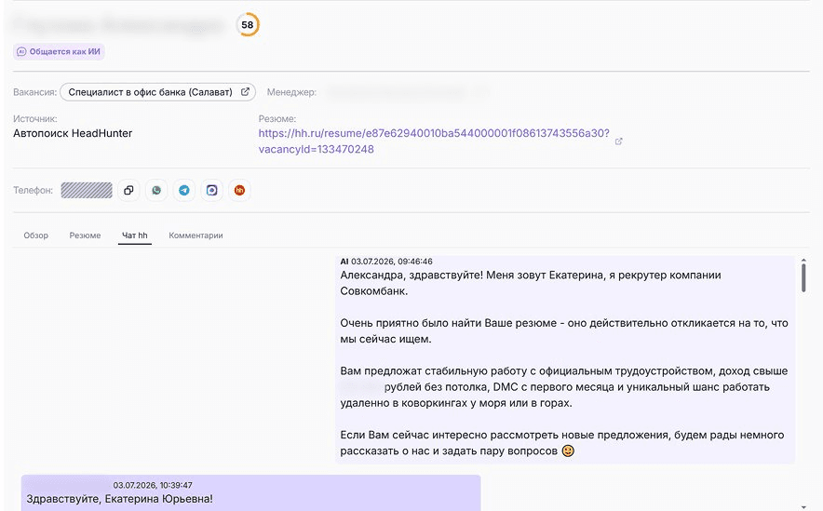823x511 pixels.
Task: Click the chat scroll-down arrow
Action: pyautogui.click(x=803, y=507)
